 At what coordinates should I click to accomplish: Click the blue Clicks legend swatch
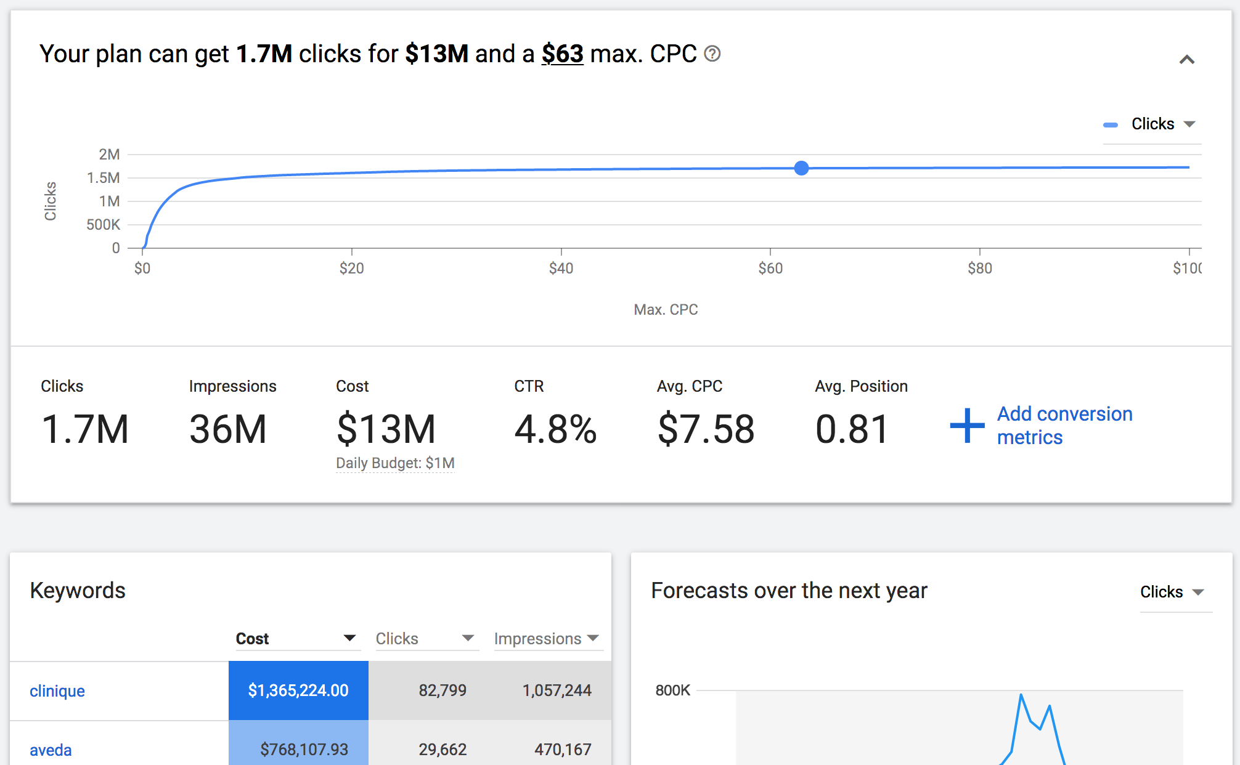point(1111,125)
